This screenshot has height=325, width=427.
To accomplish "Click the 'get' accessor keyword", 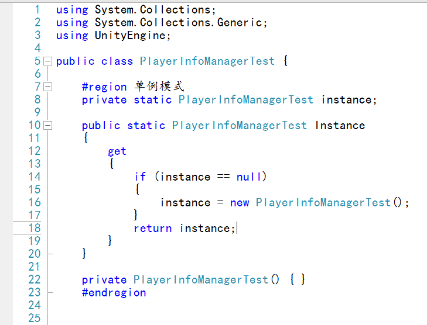I will (x=117, y=151).
